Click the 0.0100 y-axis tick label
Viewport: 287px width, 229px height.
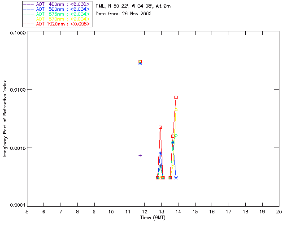[18, 90]
